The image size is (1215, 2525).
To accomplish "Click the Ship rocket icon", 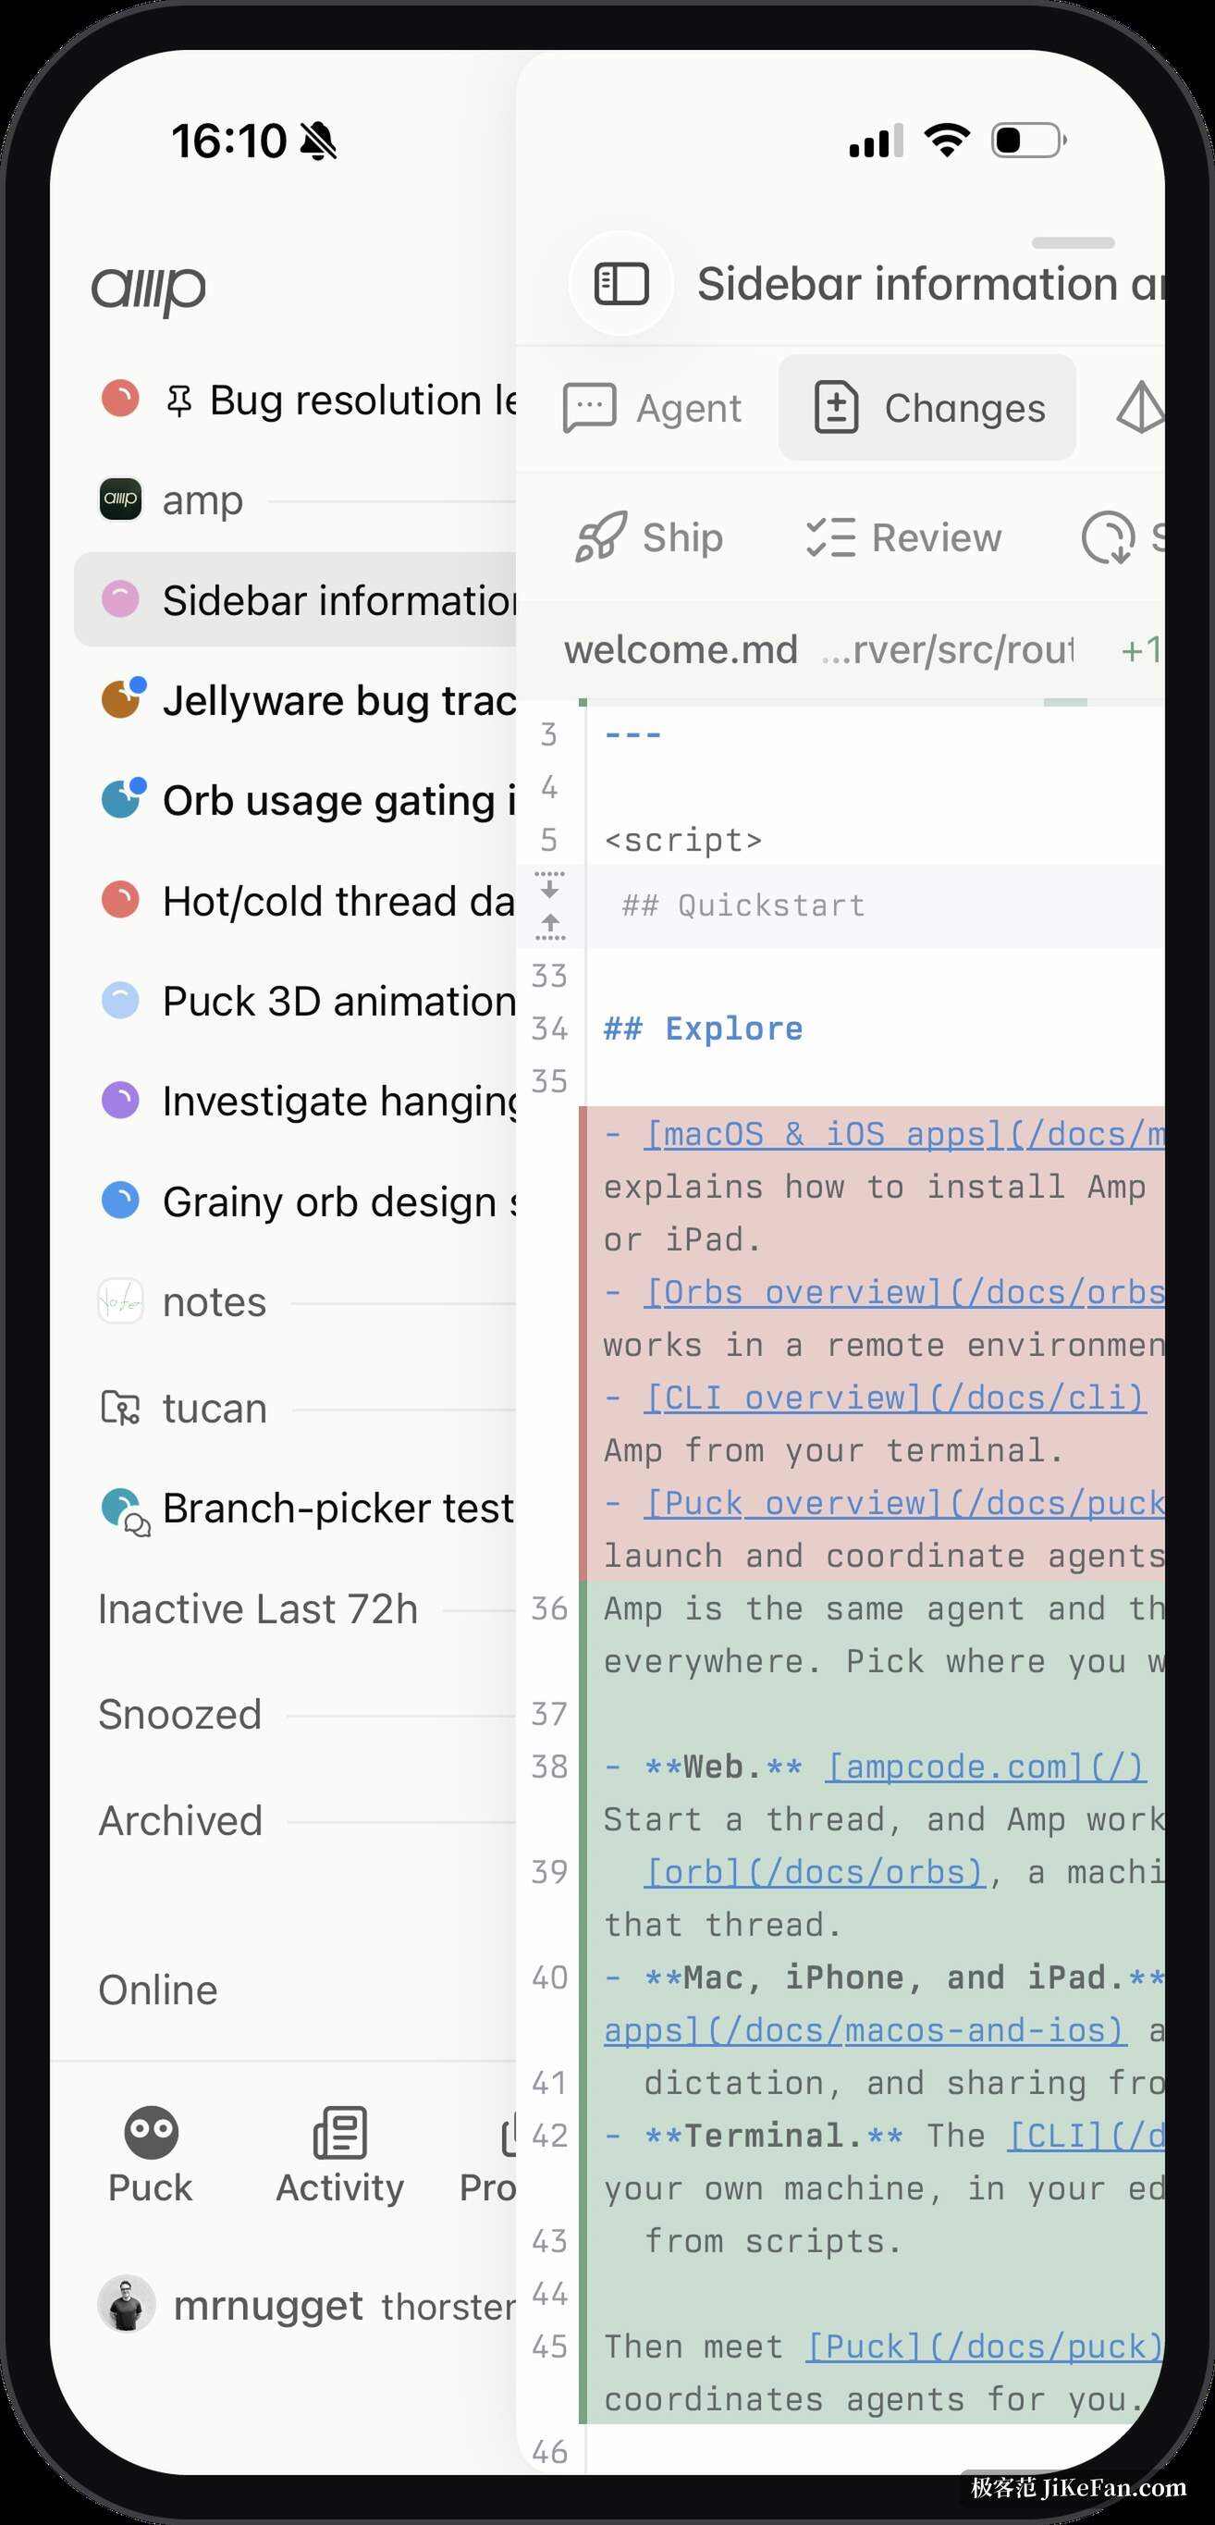I will pos(601,537).
